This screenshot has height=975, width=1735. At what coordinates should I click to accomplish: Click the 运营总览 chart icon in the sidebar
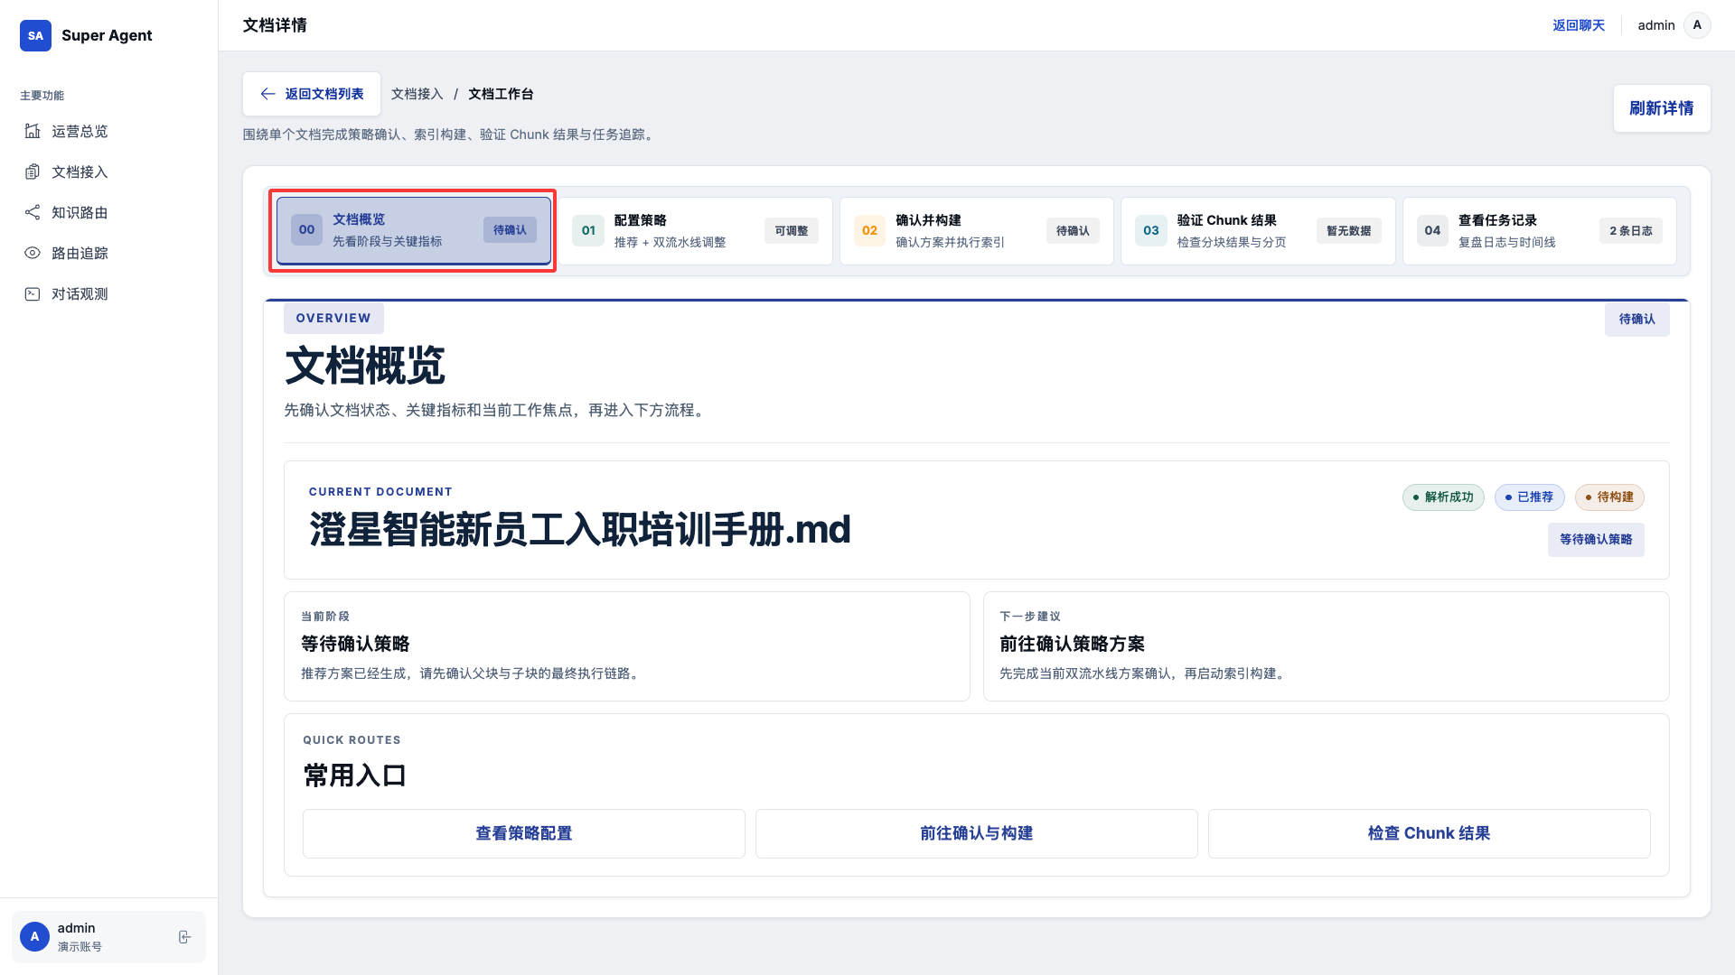click(33, 132)
